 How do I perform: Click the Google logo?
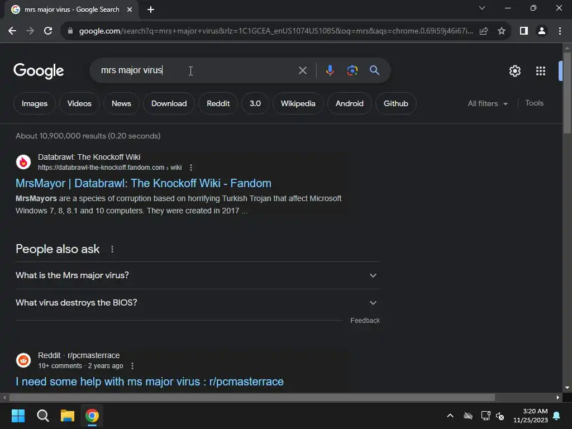tap(39, 71)
